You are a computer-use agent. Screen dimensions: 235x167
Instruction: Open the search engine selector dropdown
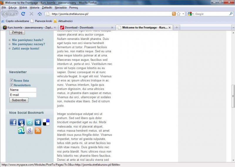click(191, 14)
